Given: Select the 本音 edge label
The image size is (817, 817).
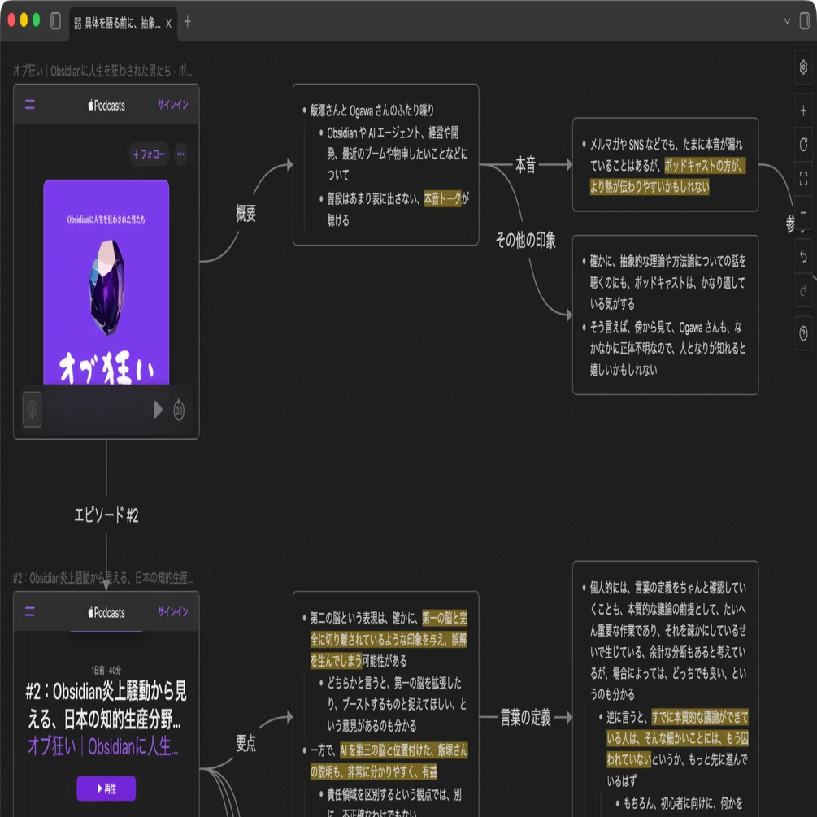Looking at the screenshot, I should 525,165.
